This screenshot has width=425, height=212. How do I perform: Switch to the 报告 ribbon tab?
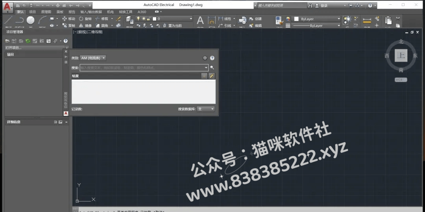[72, 12]
